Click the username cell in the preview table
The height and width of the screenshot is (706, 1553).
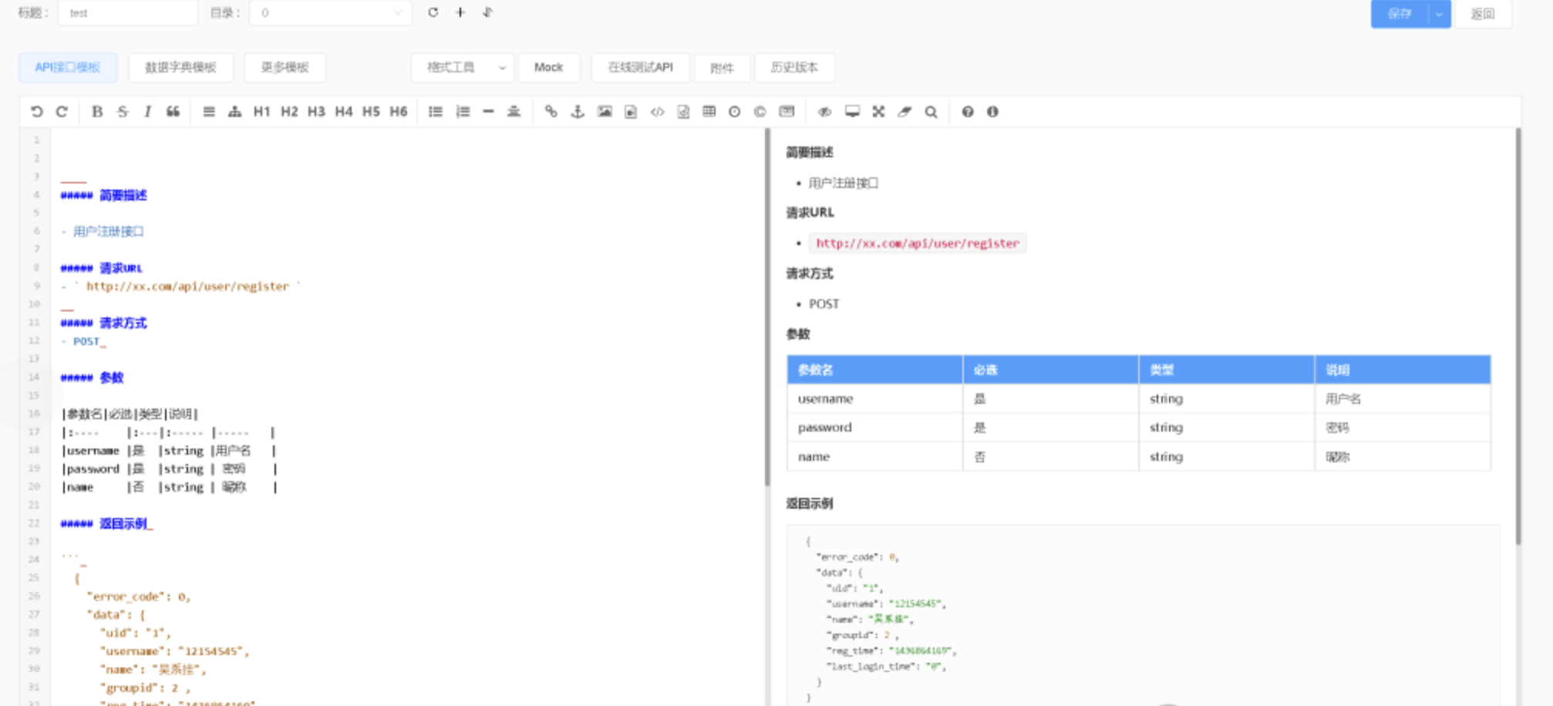click(874, 399)
